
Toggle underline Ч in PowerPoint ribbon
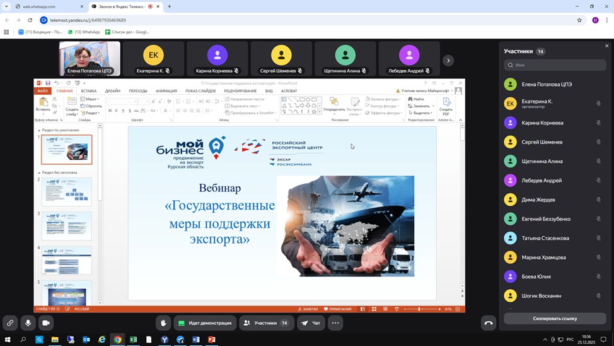click(x=123, y=111)
